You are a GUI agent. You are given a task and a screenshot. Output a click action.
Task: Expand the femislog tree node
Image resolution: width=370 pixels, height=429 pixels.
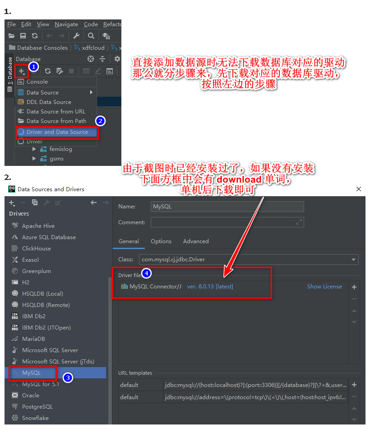tap(34, 149)
